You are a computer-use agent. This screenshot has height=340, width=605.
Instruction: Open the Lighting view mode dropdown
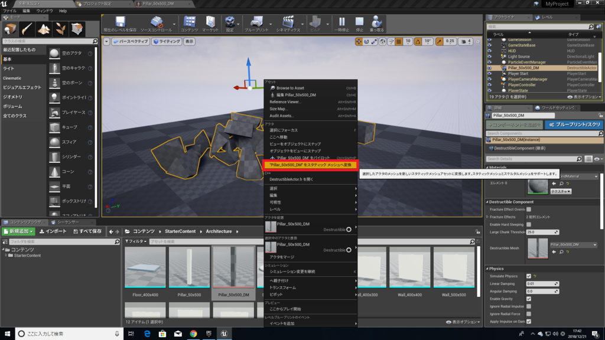pos(167,41)
